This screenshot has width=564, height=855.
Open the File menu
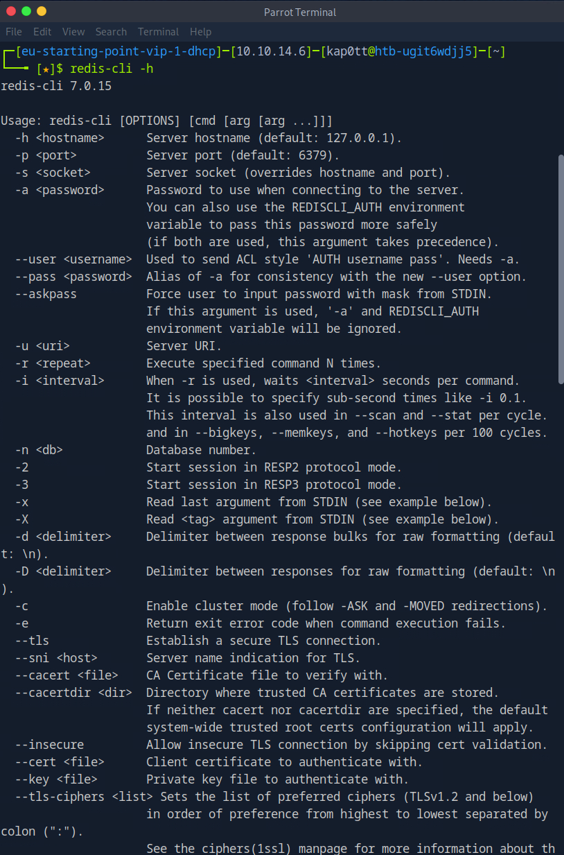pos(13,32)
